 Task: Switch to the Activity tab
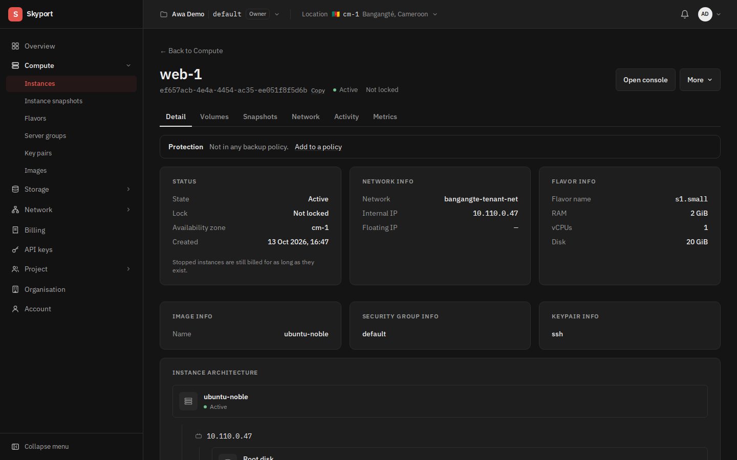point(346,117)
